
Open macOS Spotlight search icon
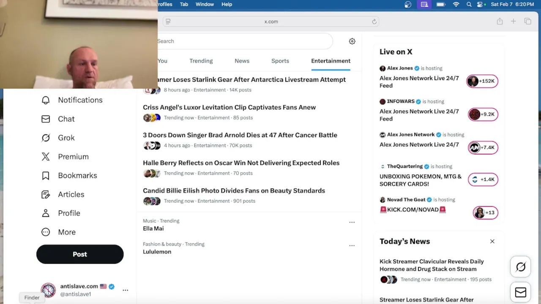click(x=469, y=4)
